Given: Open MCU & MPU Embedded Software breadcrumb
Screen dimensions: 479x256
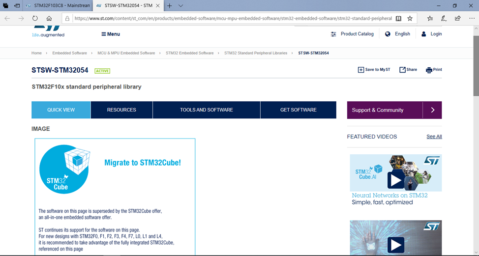Looking at the screenshot, I should coord(126,53).
